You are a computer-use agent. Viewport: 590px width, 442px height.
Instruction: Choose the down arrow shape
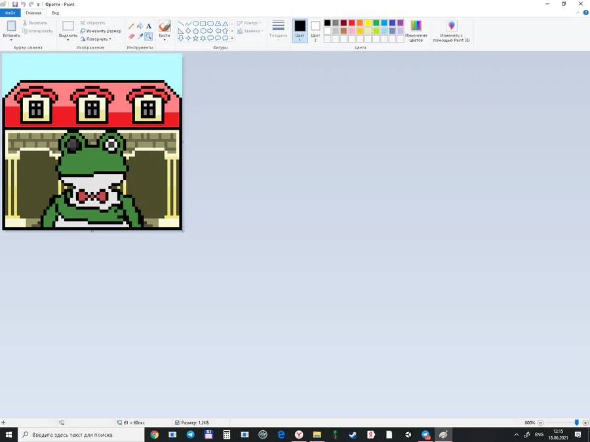[x=181, y=38]
